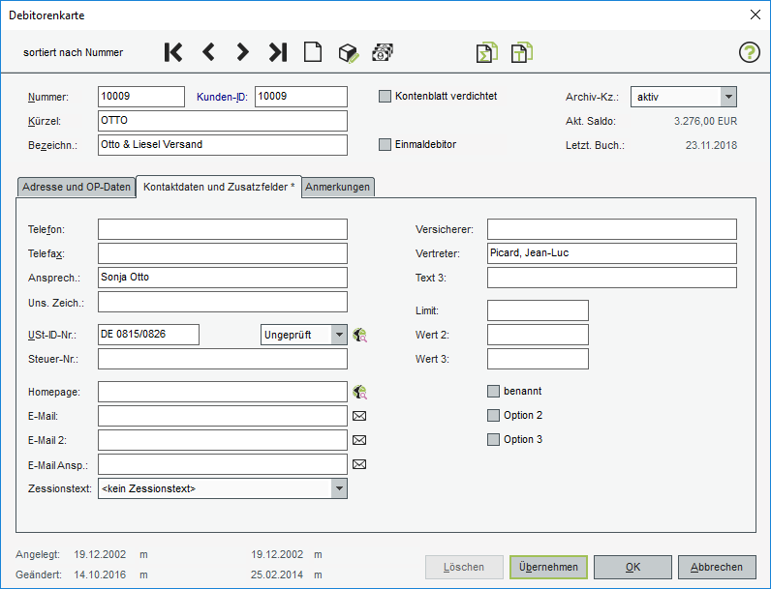
Task: Click 'sortiert nach Nummer' label
Action: 74,52
